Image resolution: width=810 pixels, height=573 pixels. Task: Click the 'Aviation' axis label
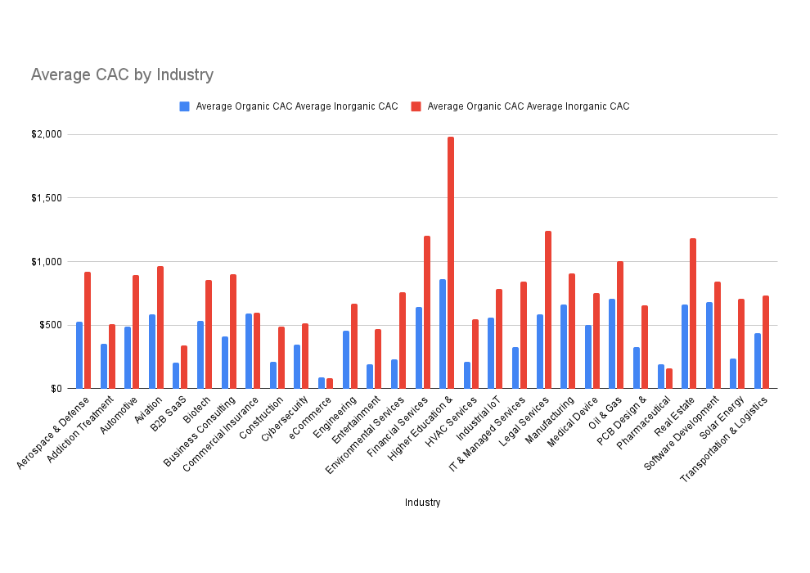148,410
